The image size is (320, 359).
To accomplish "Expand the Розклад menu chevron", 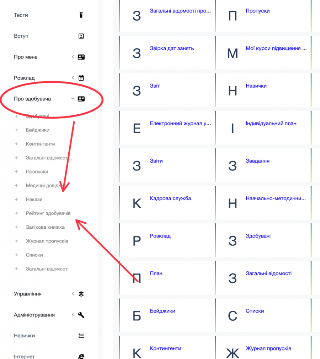I will [x=73, y=78].
